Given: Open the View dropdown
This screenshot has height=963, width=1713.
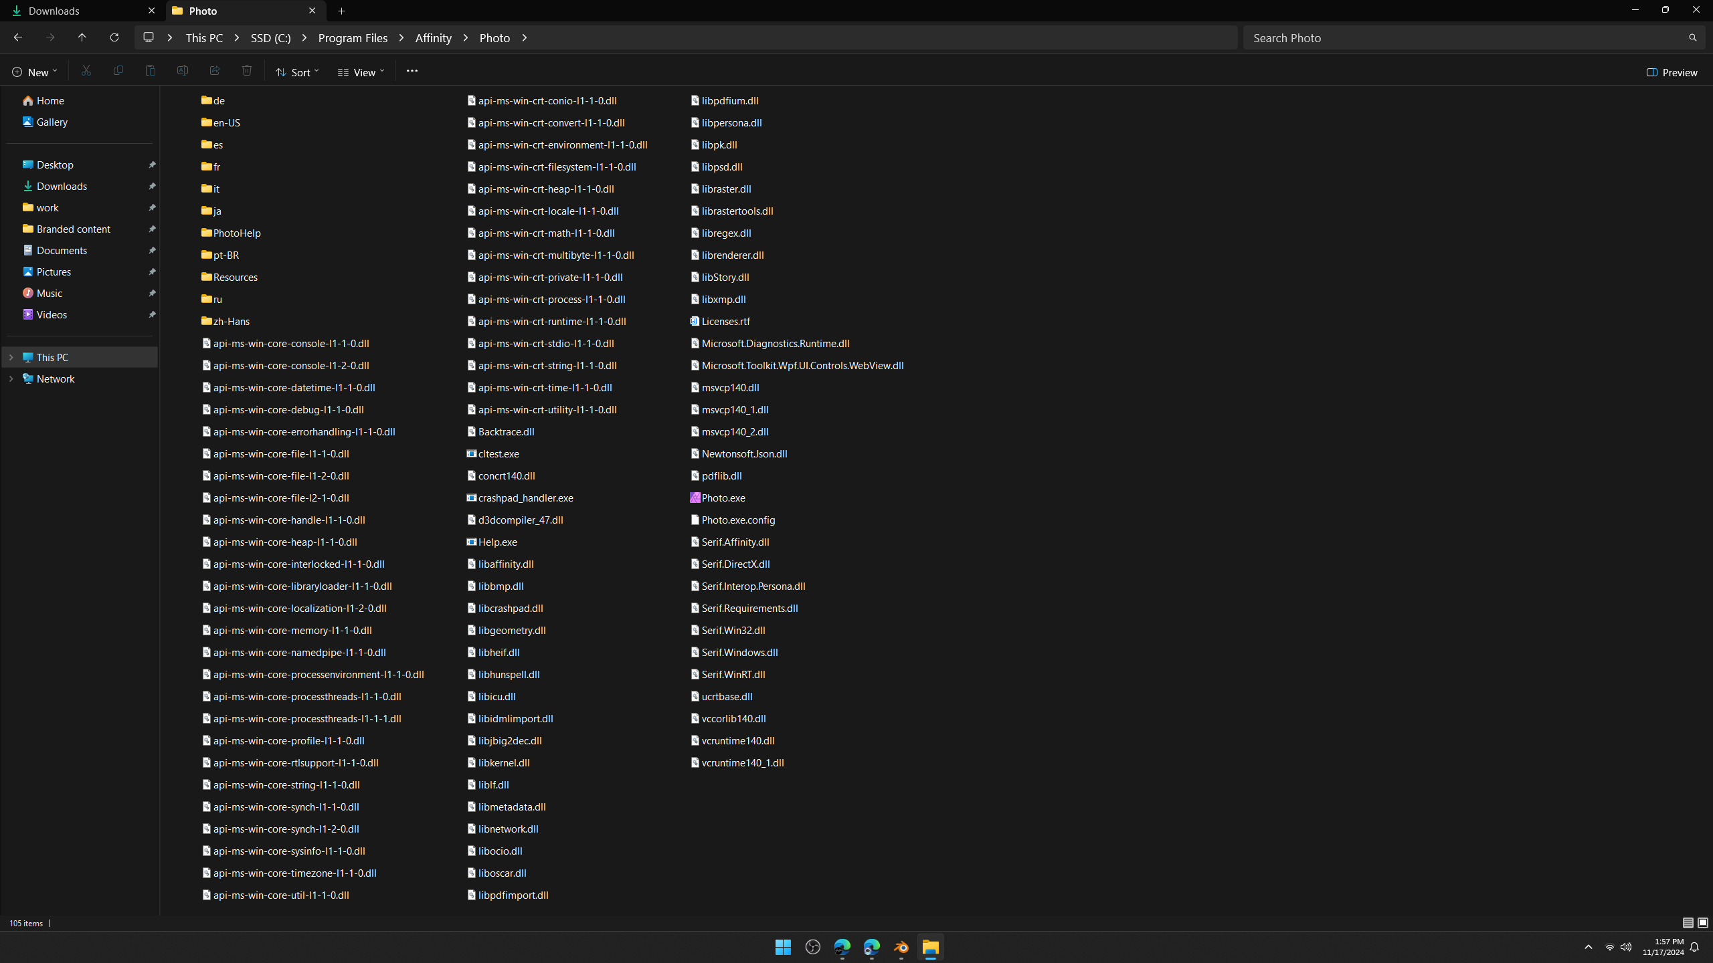Looking at the screenshot, I should [361, 72].
